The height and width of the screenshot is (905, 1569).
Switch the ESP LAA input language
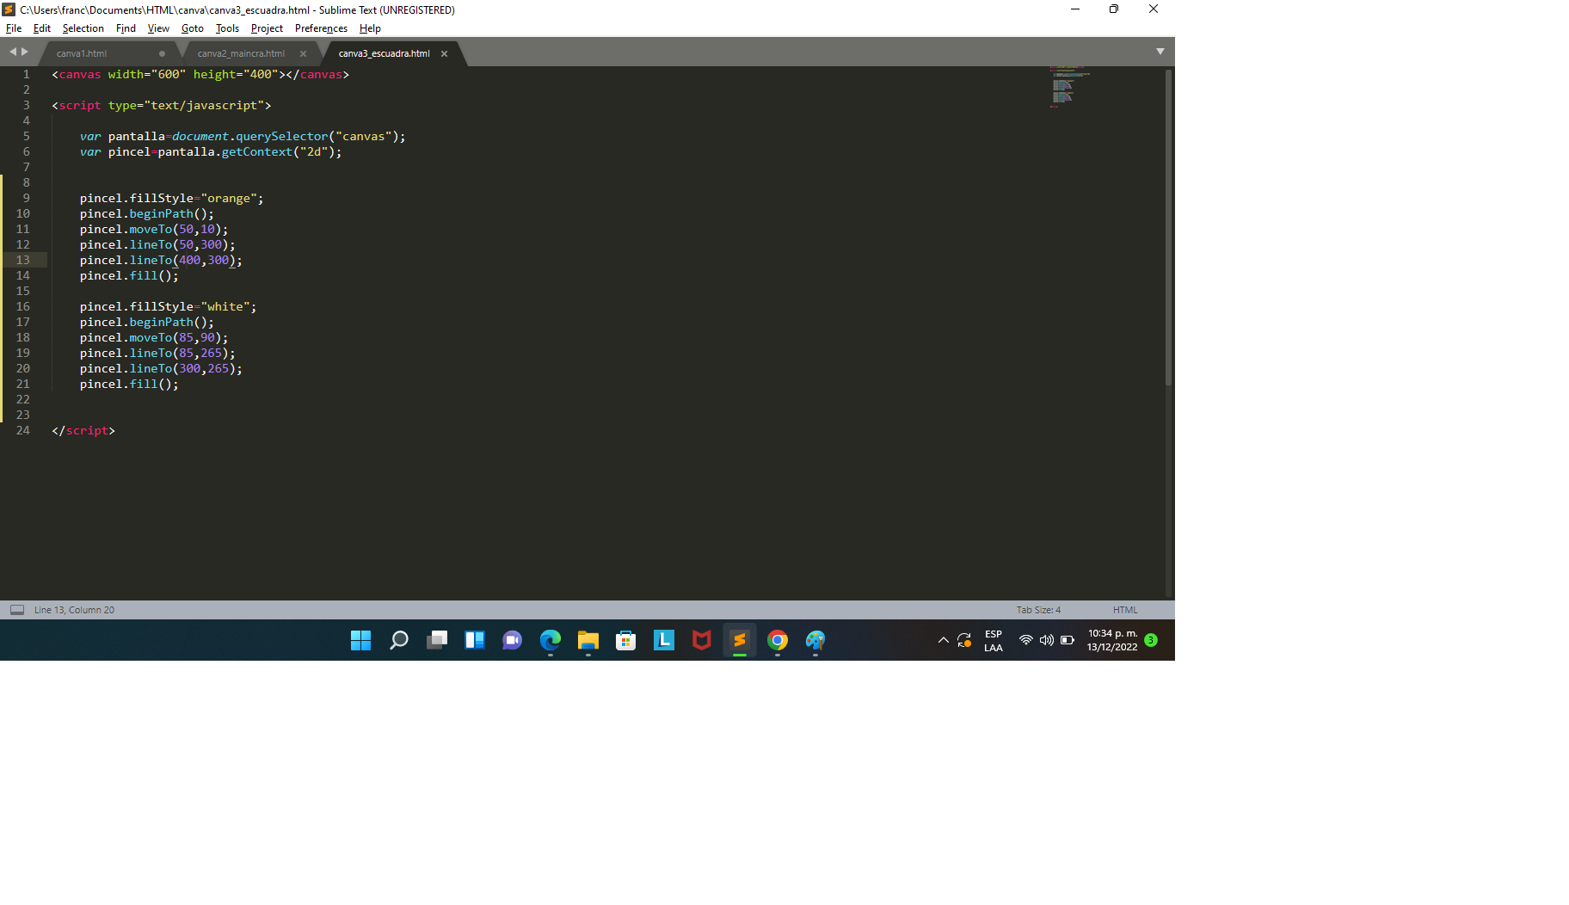994,641
